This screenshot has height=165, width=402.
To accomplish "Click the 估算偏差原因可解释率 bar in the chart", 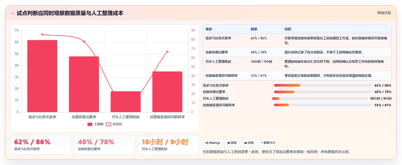I will [167, 92].
